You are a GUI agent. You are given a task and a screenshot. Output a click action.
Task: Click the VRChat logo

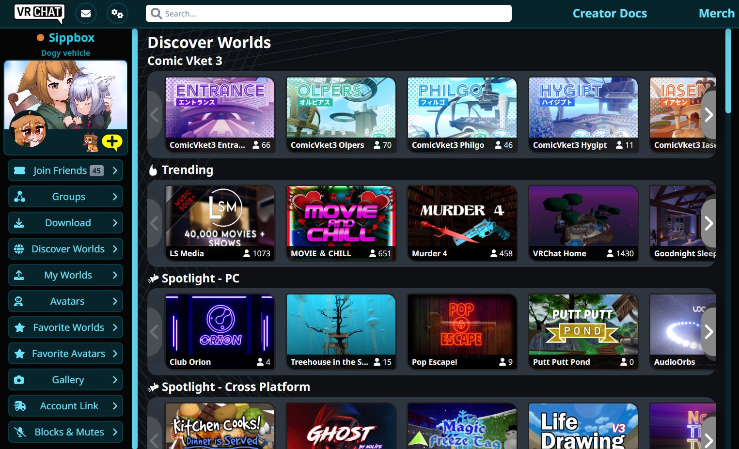39,13
